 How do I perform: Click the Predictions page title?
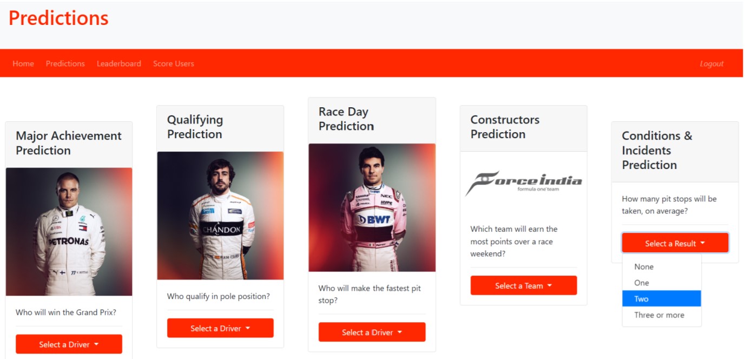[x=58, y=18]
